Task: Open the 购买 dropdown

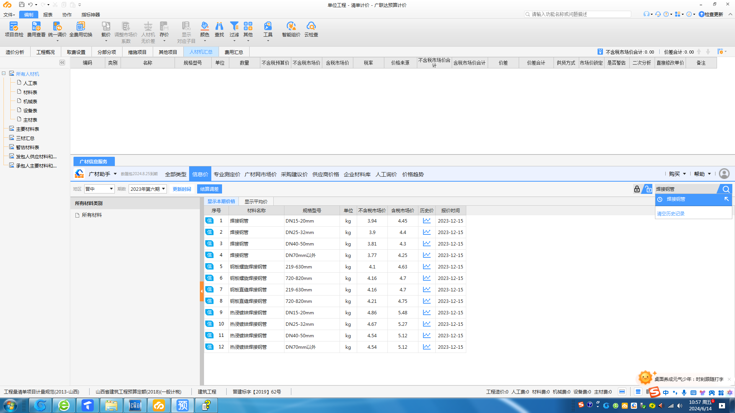Action: [677, 174]
